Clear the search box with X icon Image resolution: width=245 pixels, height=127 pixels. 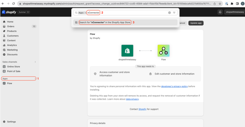pos(169,13)
